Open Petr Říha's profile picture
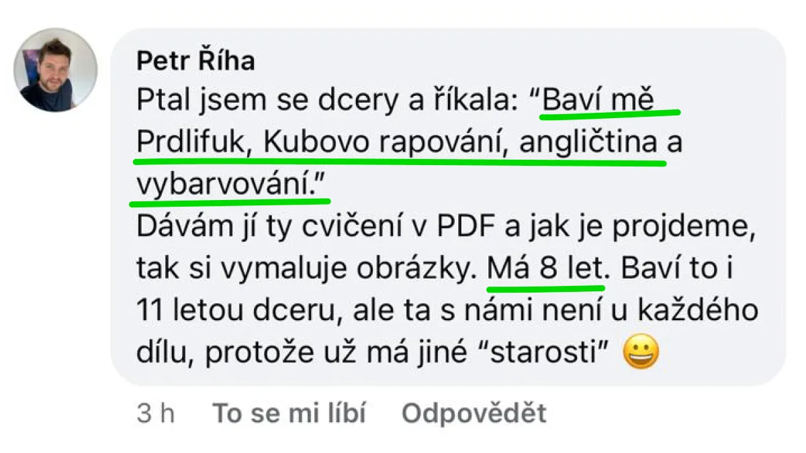 coord(56,70)
